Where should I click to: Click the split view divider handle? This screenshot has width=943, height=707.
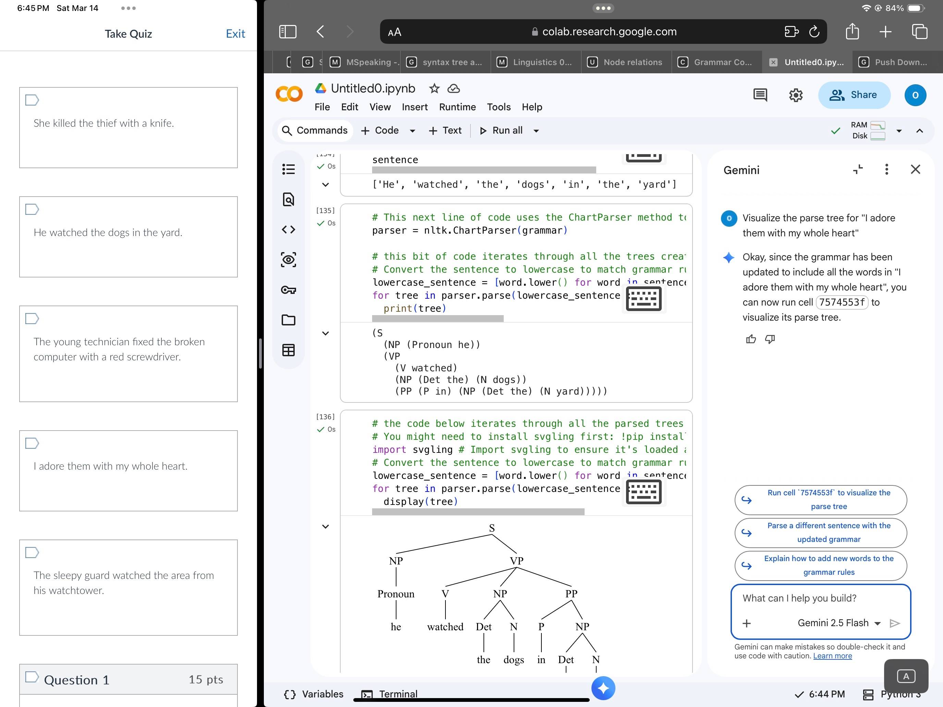260,353
